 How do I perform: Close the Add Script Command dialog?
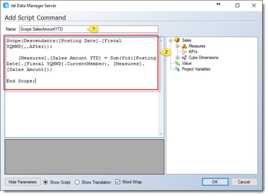click(254, 6)
